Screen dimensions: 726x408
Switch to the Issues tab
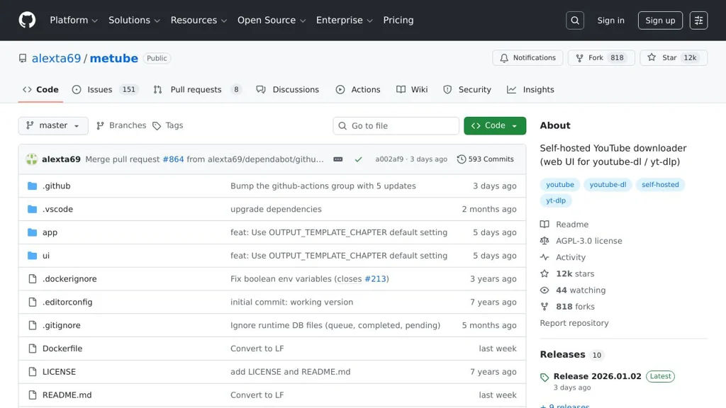[x=99, y=90]
